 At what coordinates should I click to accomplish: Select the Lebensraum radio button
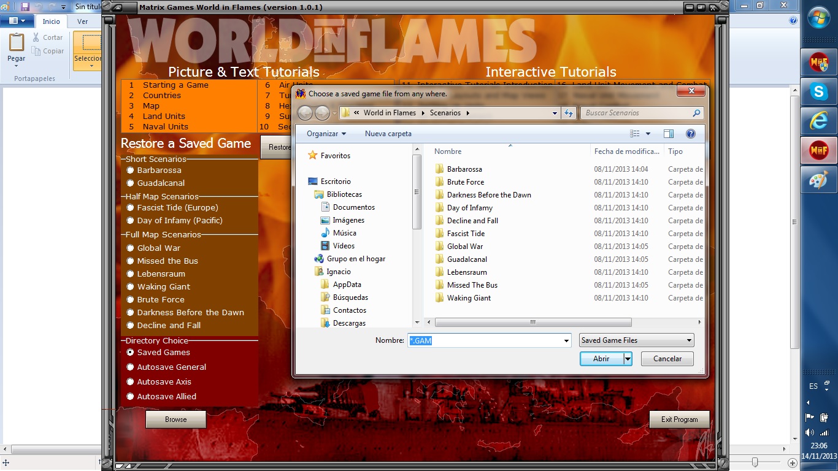(130, 274)
